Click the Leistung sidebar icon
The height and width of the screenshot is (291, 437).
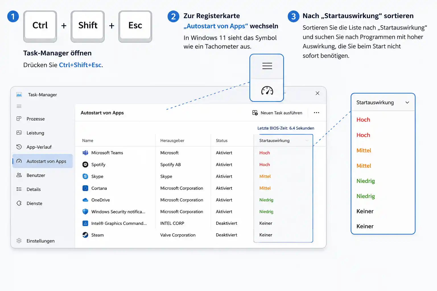[19, 133]
